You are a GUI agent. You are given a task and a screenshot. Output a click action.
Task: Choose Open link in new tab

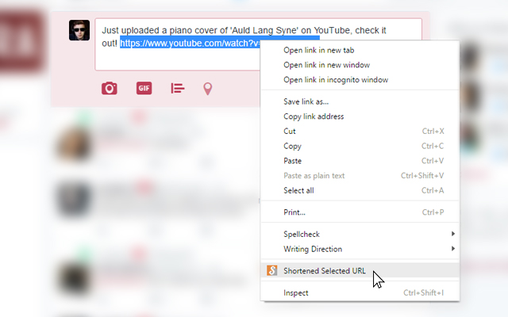point(360,50)
